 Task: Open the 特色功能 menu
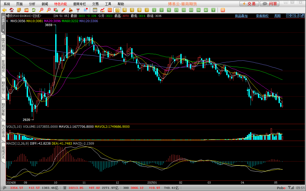60,4
